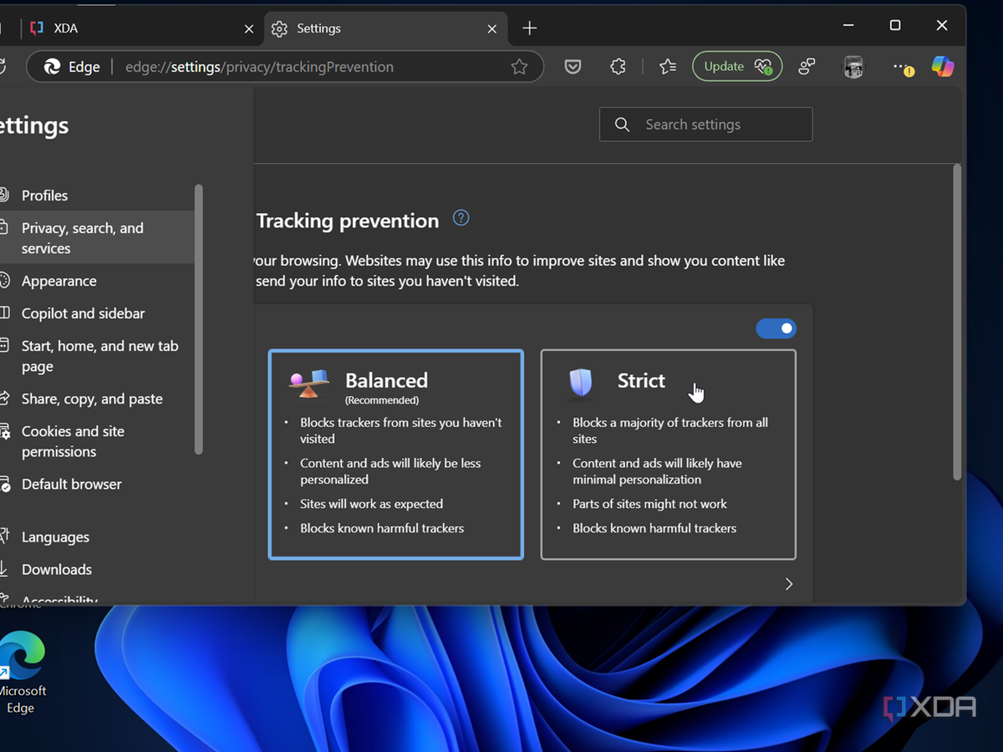Click the settings sidebar scrollbar
Image resolution: width=1003 pixels, height=752 pixels.
point(198,318)
